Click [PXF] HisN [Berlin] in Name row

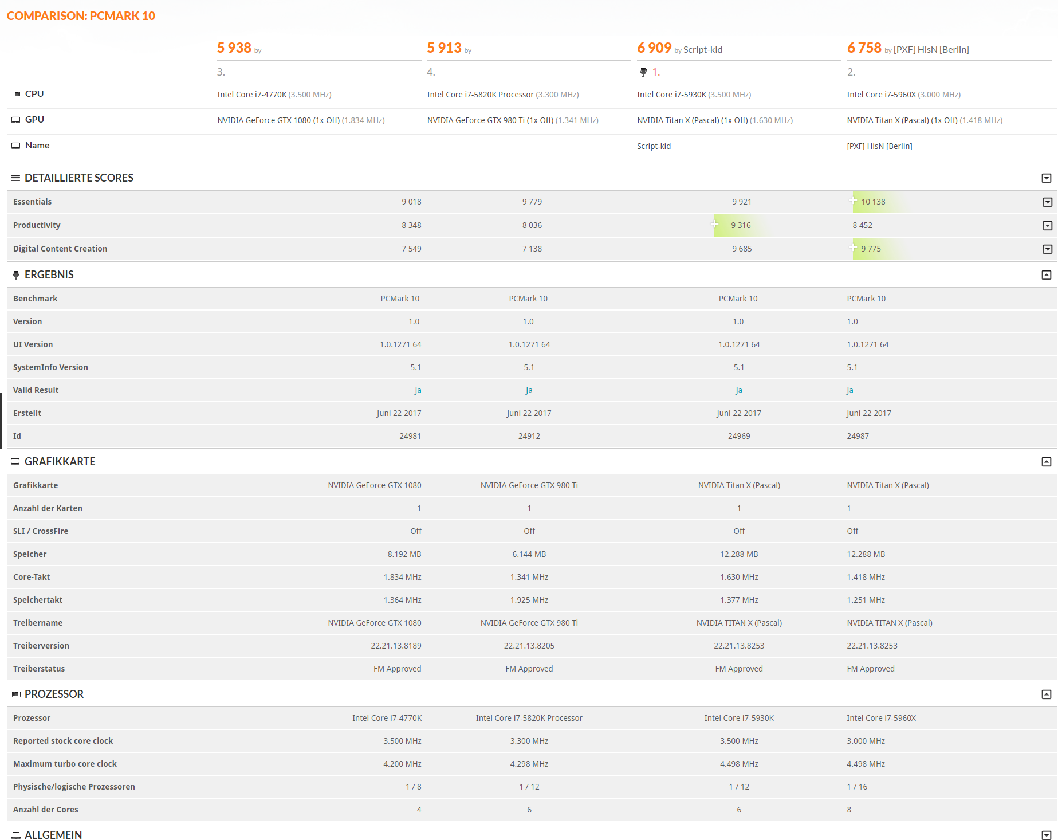(879, 146)
